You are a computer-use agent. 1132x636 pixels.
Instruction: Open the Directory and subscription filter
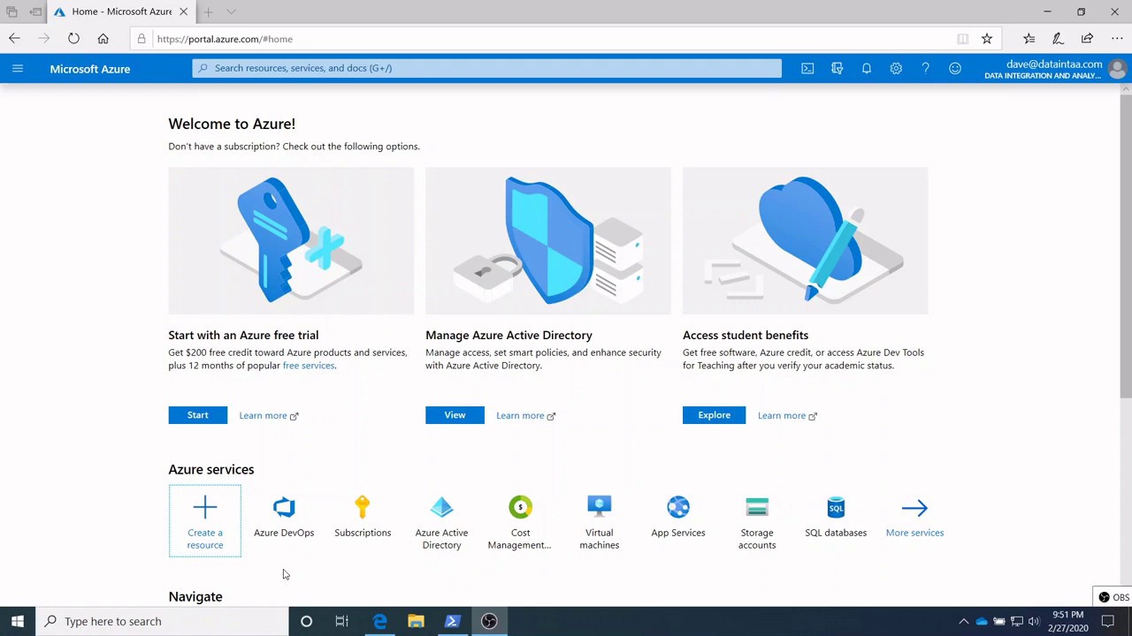click(x=837, y=68)
